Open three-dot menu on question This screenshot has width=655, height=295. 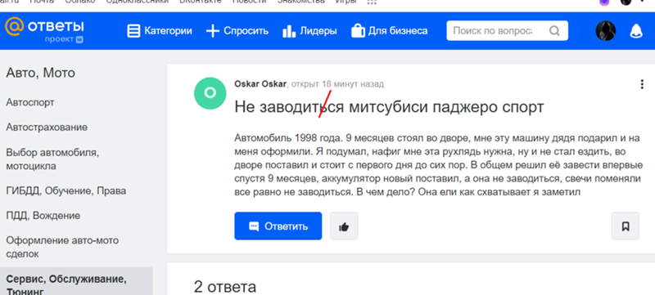(x=642, y=84)
